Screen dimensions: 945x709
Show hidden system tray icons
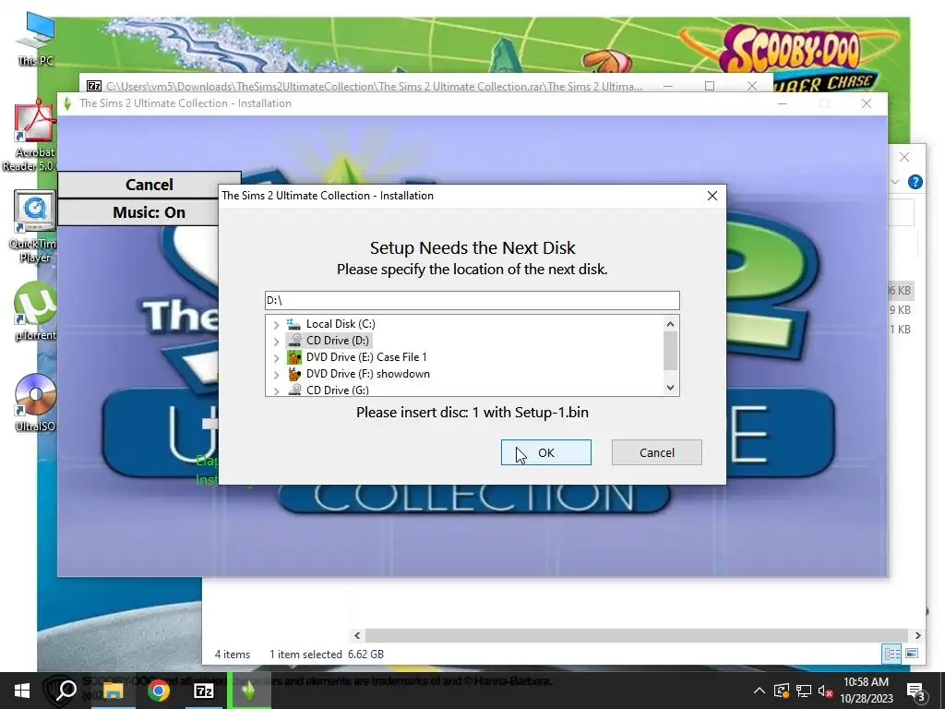pos(760,691)
